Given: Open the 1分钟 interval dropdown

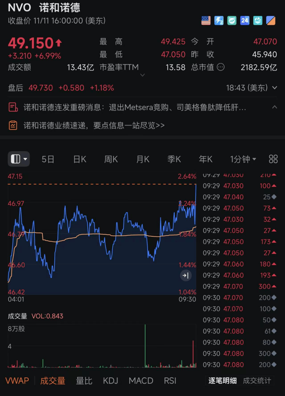Looking at the screenshot, I should (x=243, y=159).
